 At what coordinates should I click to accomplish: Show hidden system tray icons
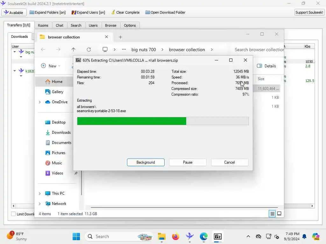(x=248, y=236)
